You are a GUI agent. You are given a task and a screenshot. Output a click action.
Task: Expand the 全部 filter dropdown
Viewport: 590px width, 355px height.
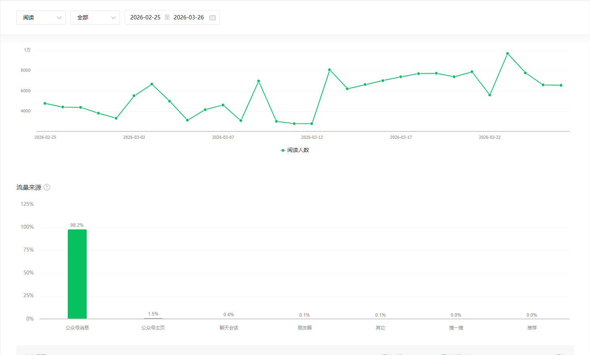click(x=95, y=17)
